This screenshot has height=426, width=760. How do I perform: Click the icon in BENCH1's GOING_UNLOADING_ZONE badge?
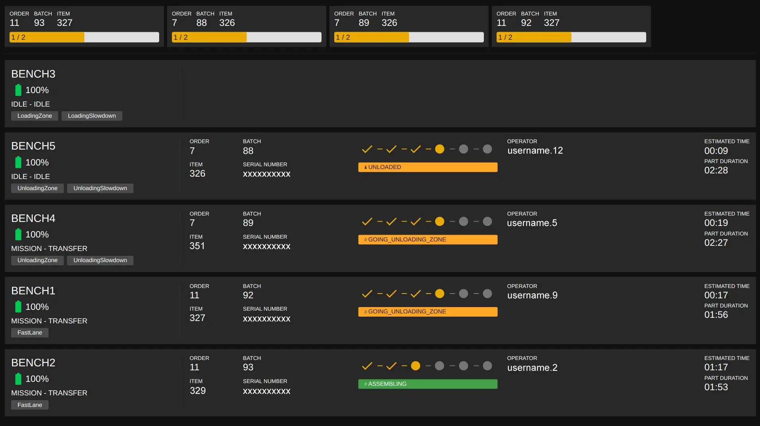click(x=365, y=312)
